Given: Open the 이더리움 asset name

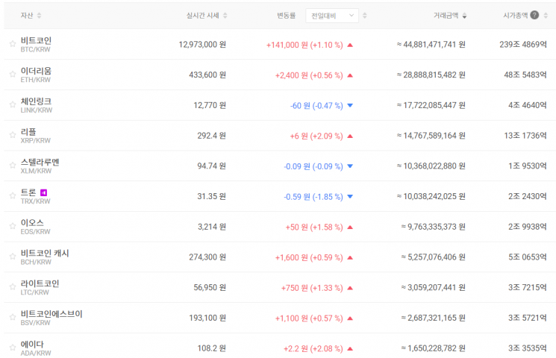Looking at the screenshot, I should [x=36, y=71].
